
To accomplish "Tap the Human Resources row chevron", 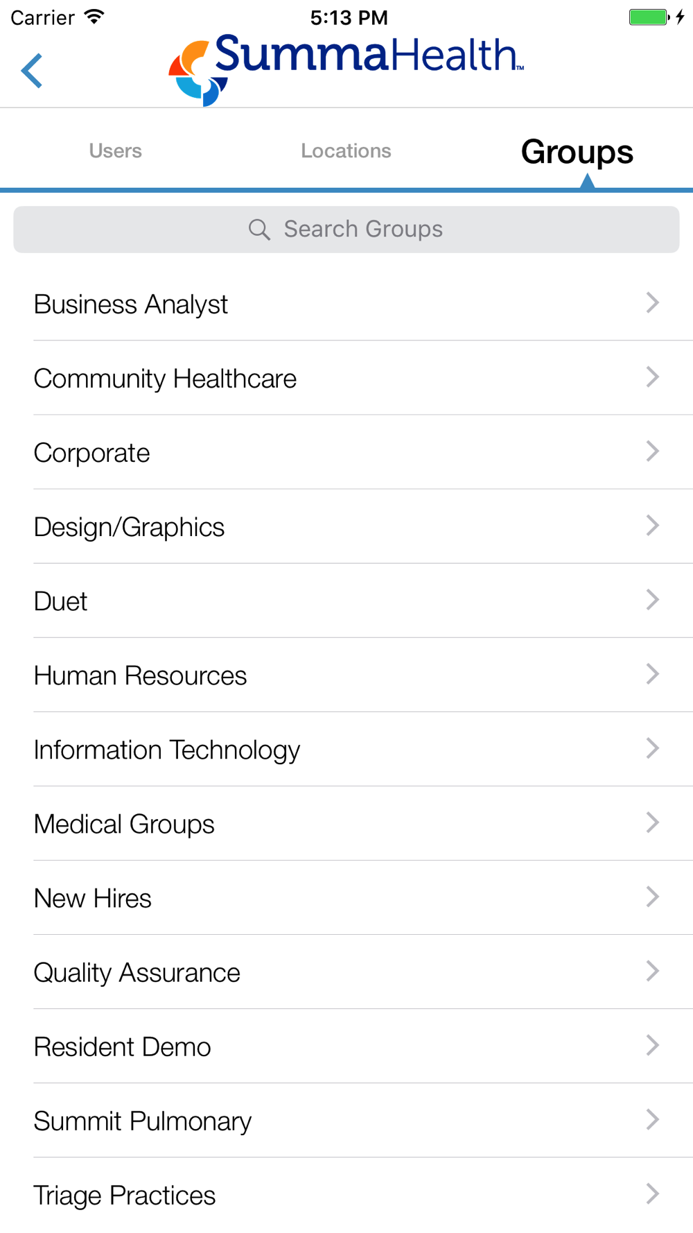I will [x=652, y=674].
